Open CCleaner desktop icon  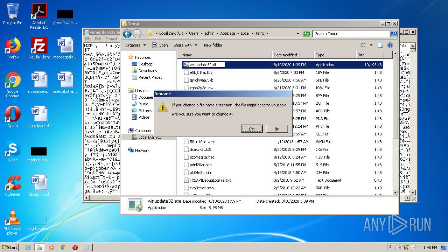point(13,185)
